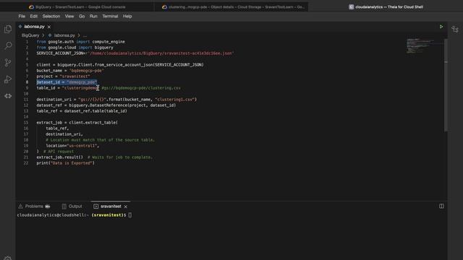The width and height of the screenshot is (463, 260).
Task: Click the dataset_ref code line
Action: 106,105
